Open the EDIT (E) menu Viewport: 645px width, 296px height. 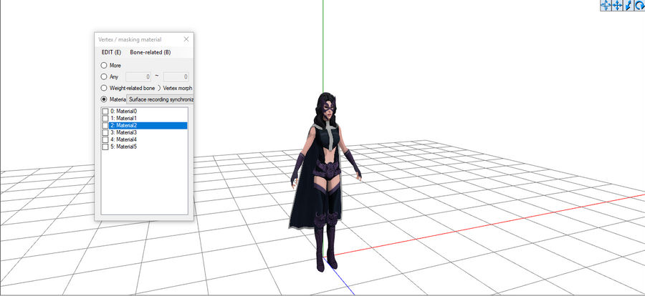(111, 52)
